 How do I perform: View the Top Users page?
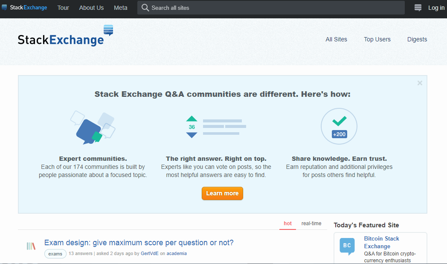click(x=377, y=39)
